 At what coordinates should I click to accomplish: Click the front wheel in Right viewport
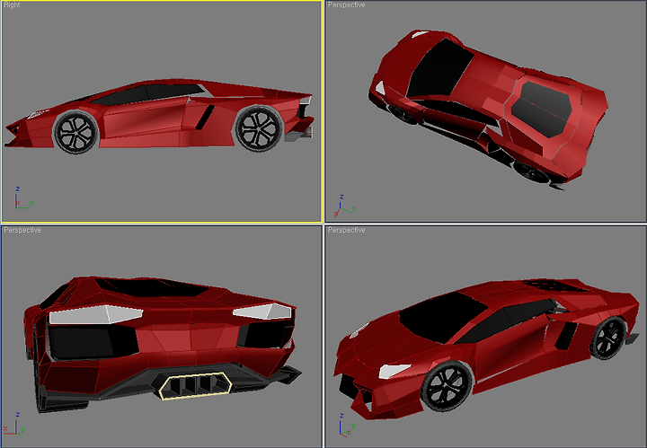[75, 132]
